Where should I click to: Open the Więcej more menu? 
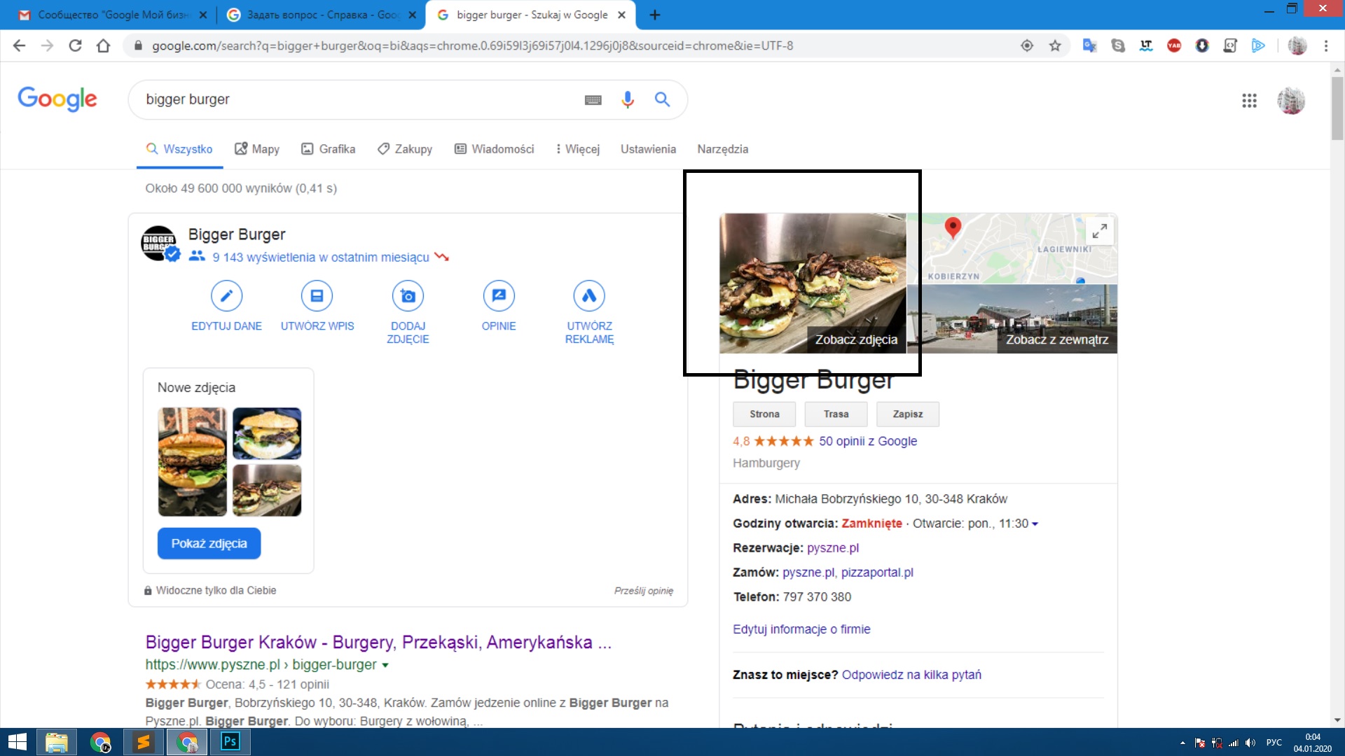coord(579,149)
